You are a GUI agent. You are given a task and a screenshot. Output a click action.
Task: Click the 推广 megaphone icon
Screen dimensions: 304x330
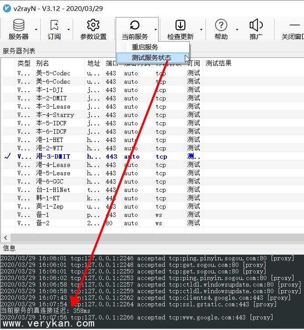click(256, 25)
